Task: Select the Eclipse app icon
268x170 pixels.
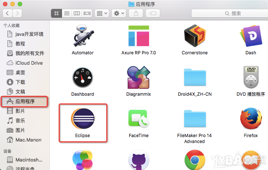Action: (83, 119)
